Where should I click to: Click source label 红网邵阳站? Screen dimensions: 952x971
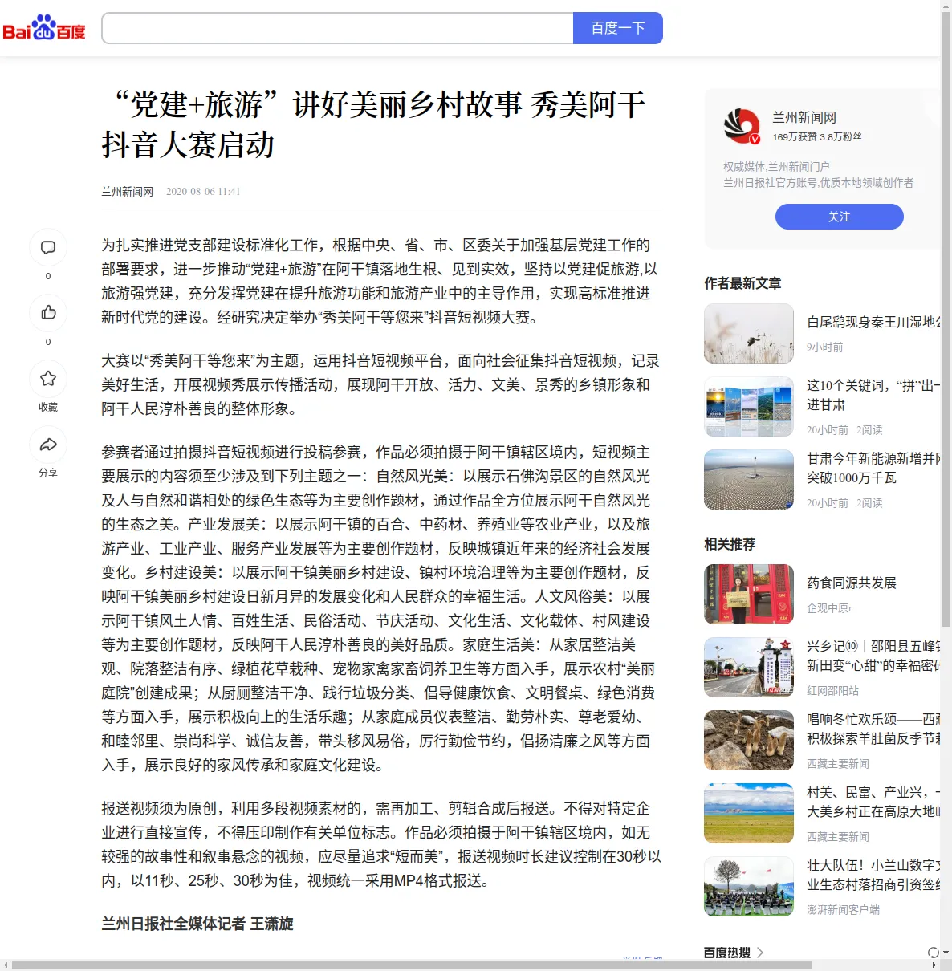click(x=832, y=691)
